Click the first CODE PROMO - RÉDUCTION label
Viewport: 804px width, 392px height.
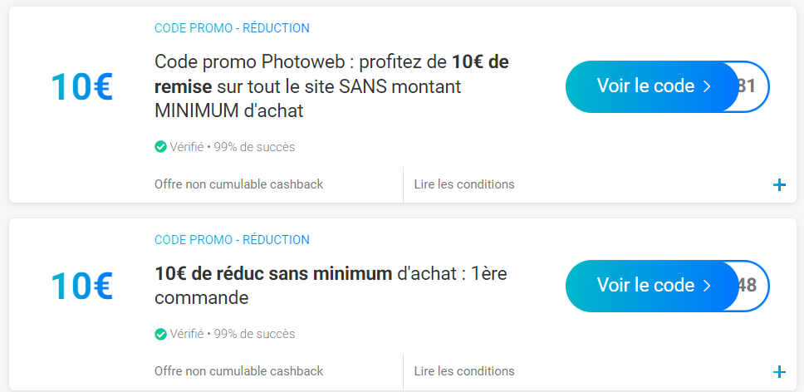click(x=232, y=28)
